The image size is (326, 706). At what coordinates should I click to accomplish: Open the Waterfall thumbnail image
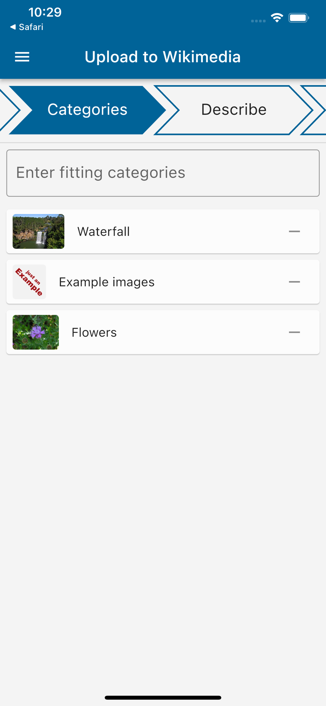pyautogui.click(x=38, y=232)
